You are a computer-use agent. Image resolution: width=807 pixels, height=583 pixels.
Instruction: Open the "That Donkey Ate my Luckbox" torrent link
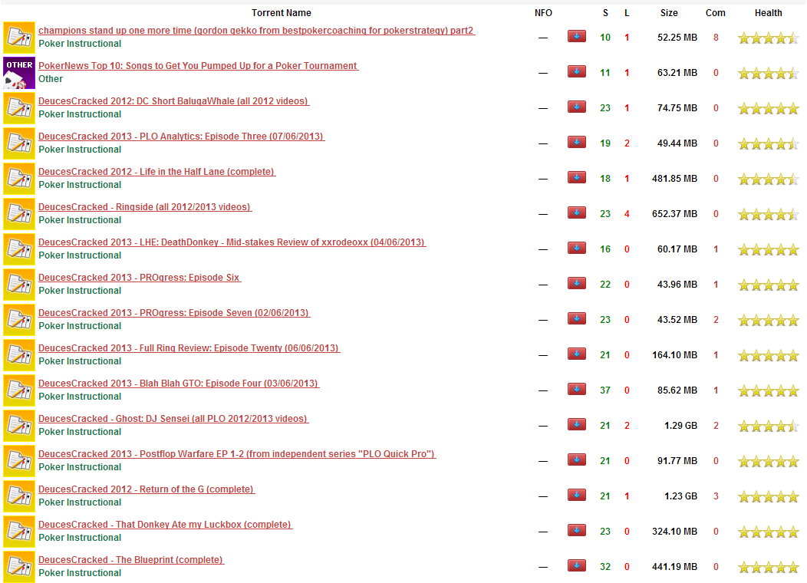tap(165, 525)
